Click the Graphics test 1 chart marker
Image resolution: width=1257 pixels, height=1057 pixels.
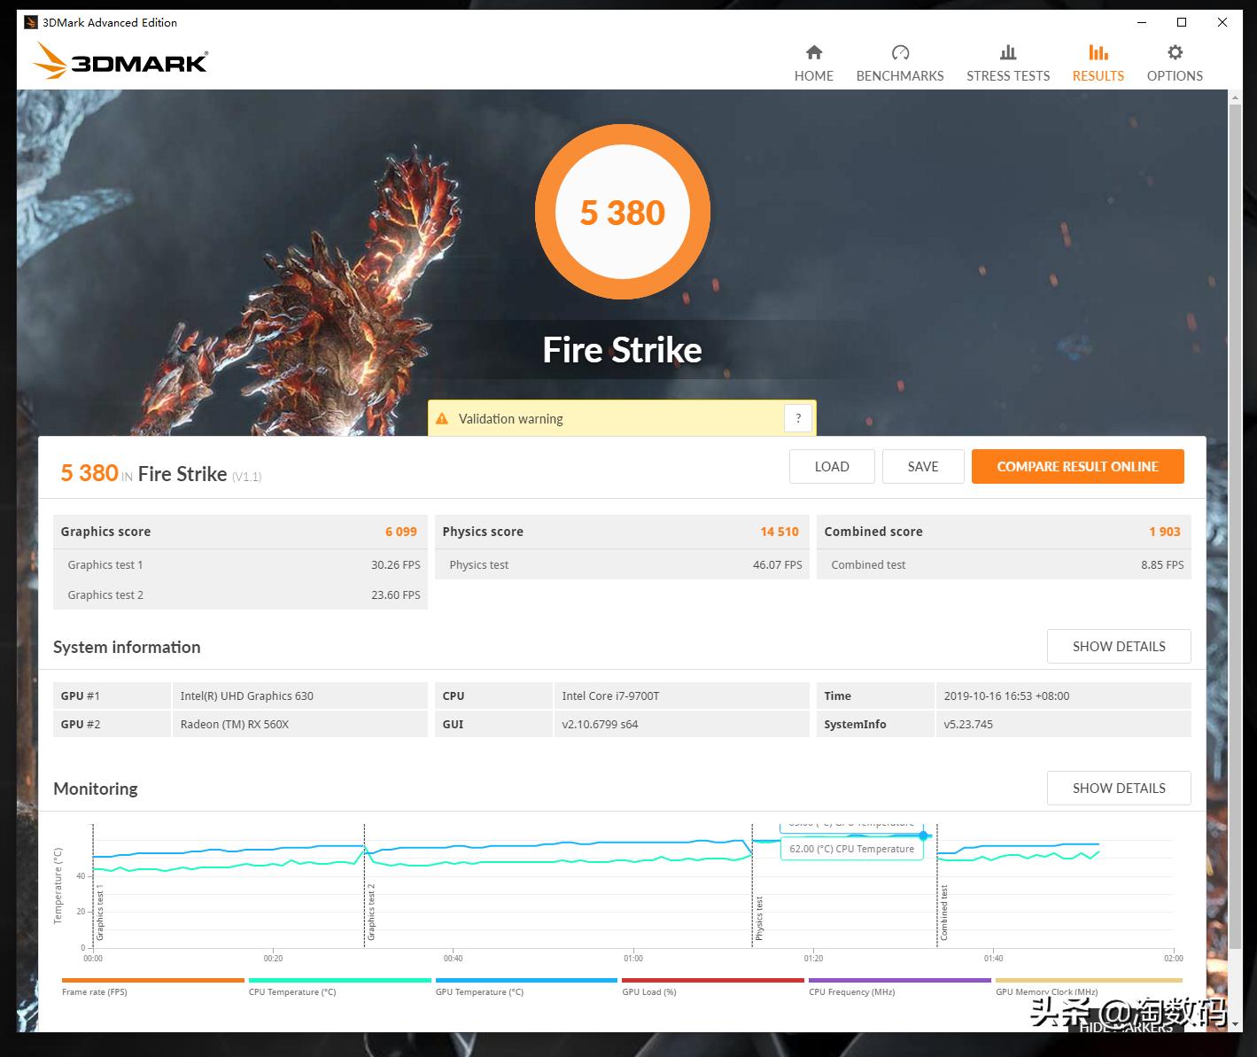pos(100,912)
